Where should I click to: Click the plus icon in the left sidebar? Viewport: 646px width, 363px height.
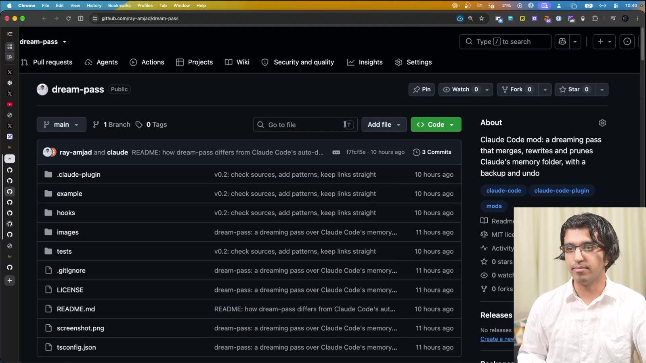pyautogui.click(x=10, y=281)
